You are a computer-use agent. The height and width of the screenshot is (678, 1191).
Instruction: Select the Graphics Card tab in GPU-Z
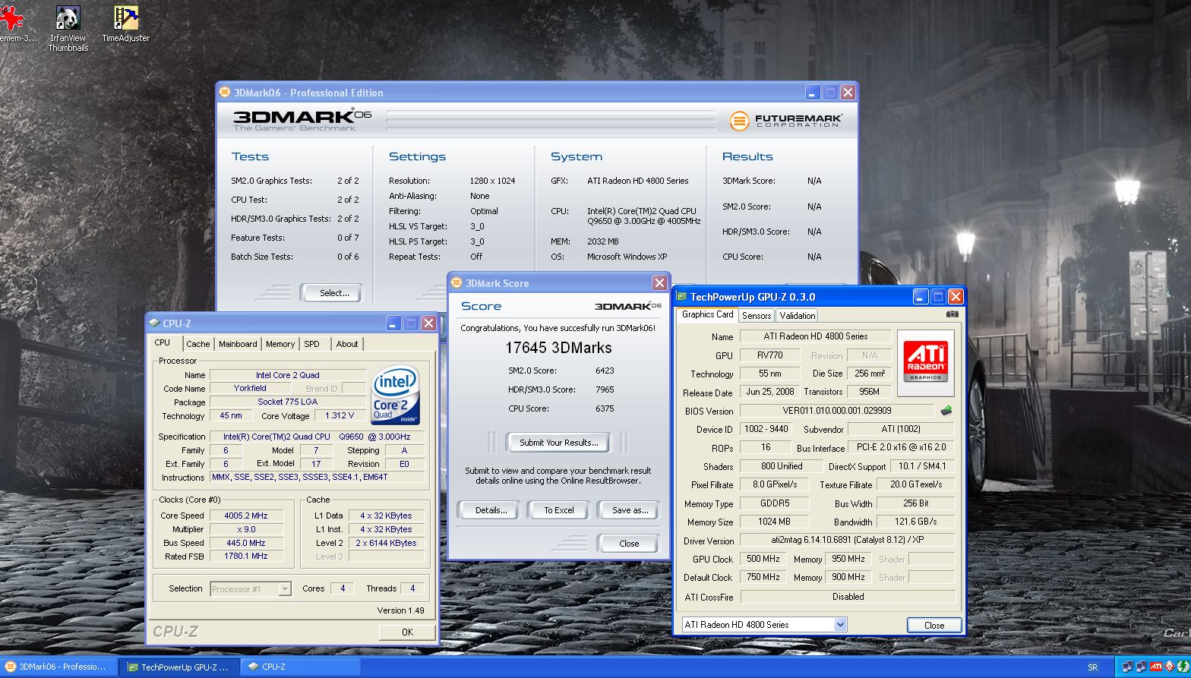click(707, 314)
